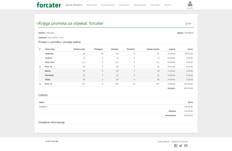Go back using the left arrow beside title
232x151 pixels.
pyautogui.click(x=37, y=24)
